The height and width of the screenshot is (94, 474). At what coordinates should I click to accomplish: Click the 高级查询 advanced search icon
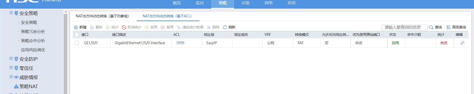(449, 27)
